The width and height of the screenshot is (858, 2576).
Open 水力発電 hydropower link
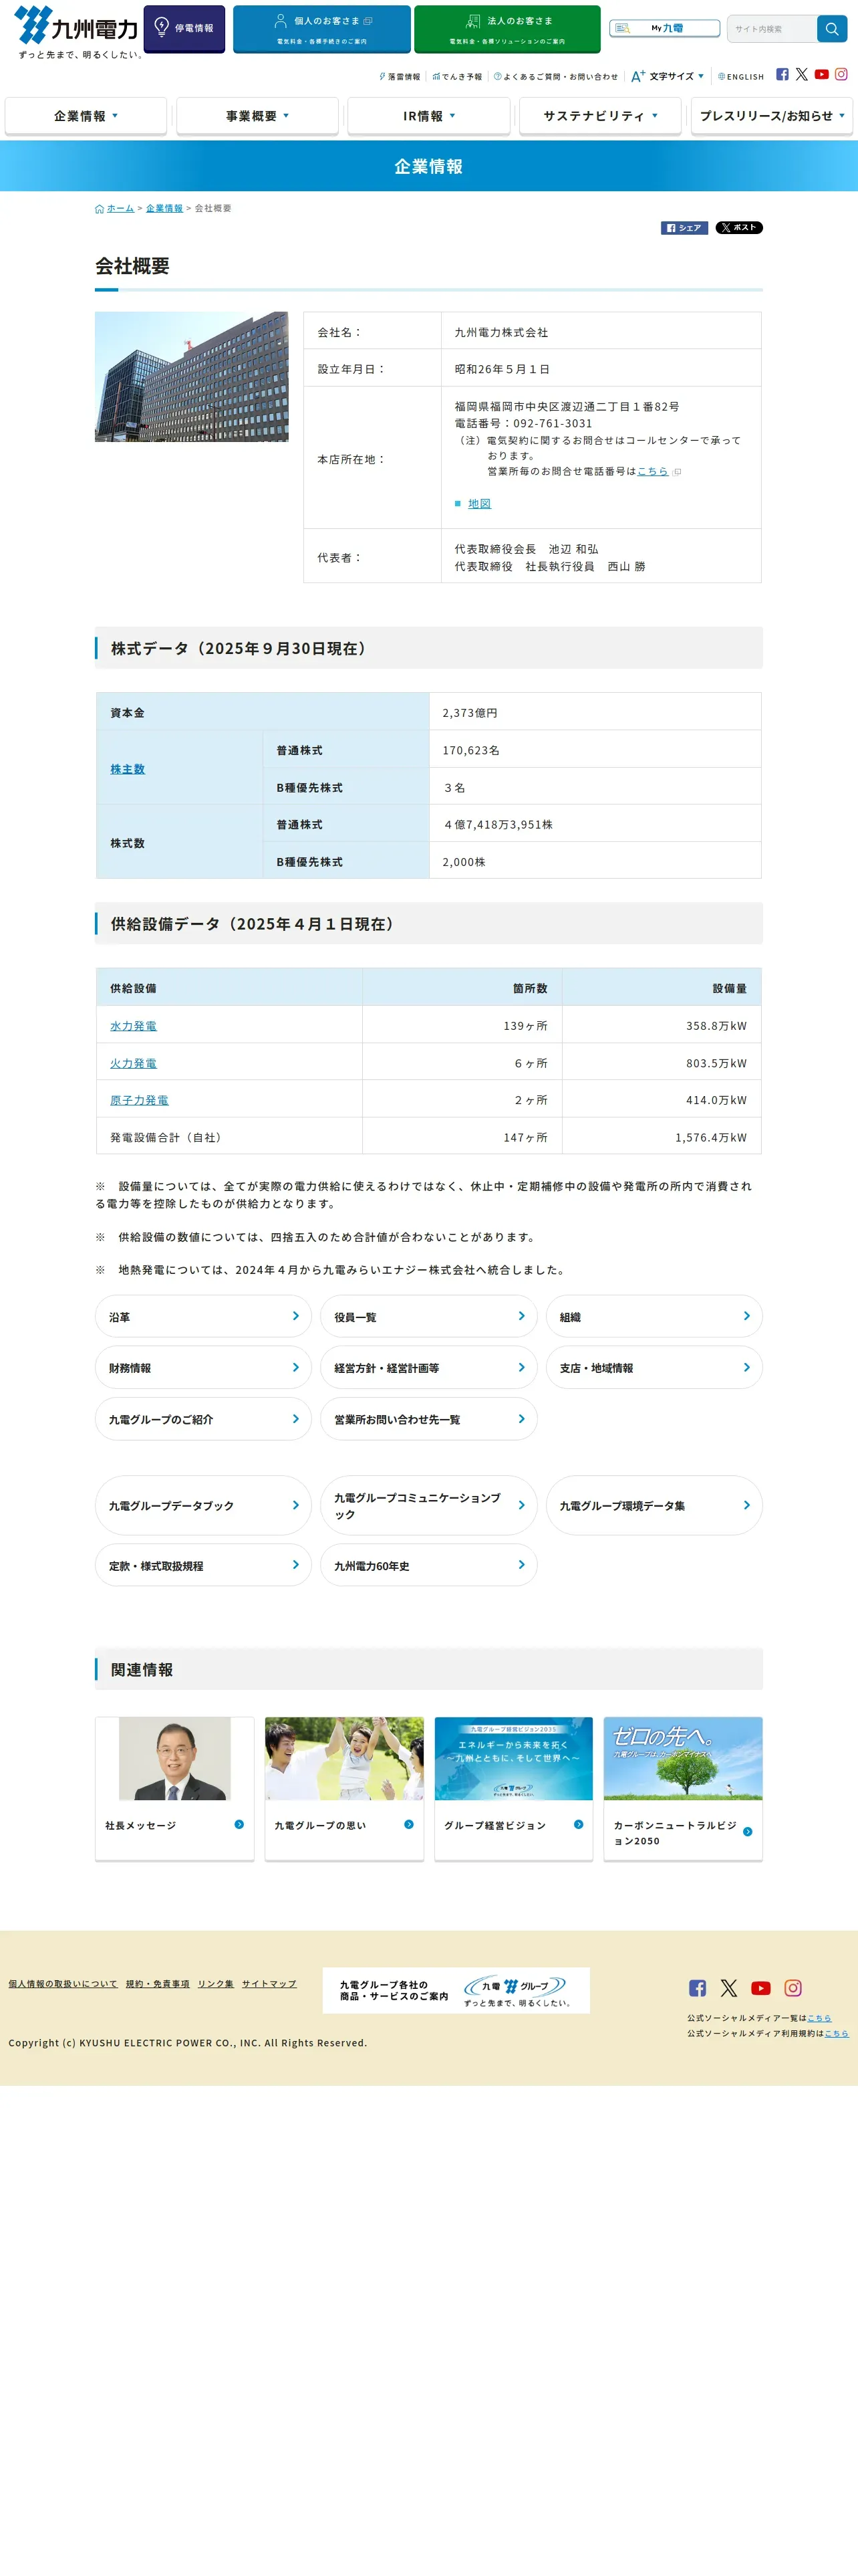133,1026
